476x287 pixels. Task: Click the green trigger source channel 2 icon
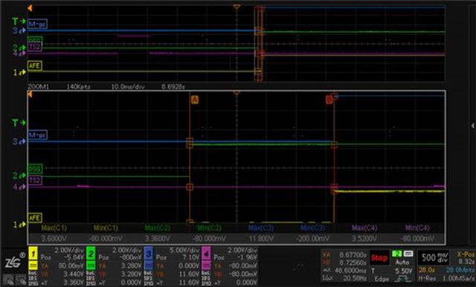(396, 254)
